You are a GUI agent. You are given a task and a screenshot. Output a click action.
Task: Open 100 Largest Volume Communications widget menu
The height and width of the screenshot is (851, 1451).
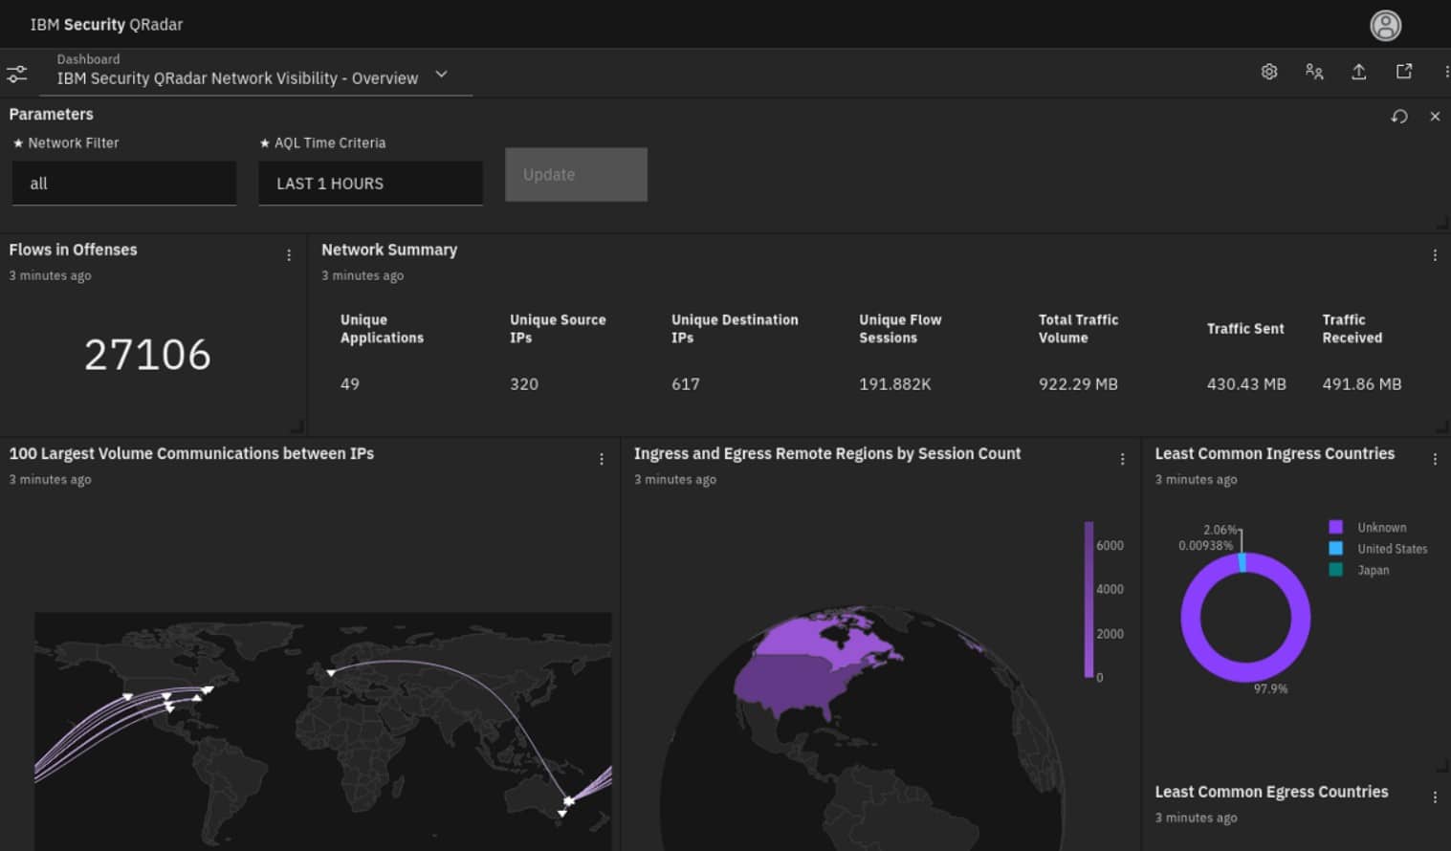602,459
